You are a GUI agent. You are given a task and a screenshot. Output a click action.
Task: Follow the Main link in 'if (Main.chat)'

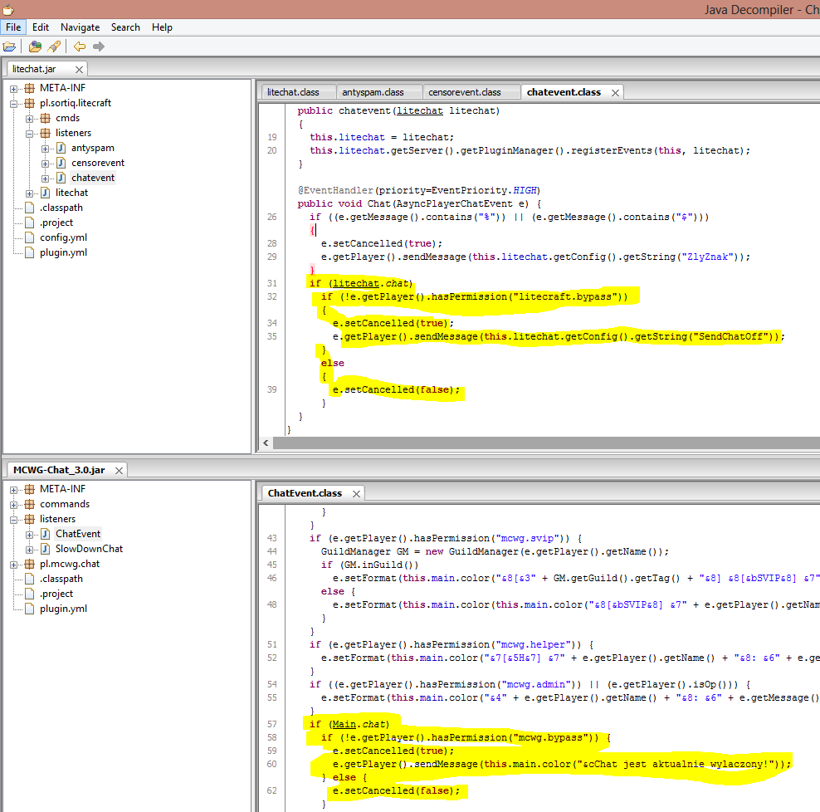tap(344, 724)
